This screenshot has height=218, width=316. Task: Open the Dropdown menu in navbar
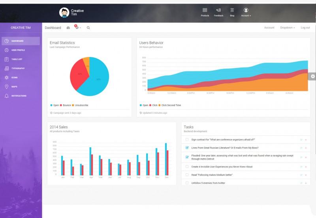pos(287,28)
